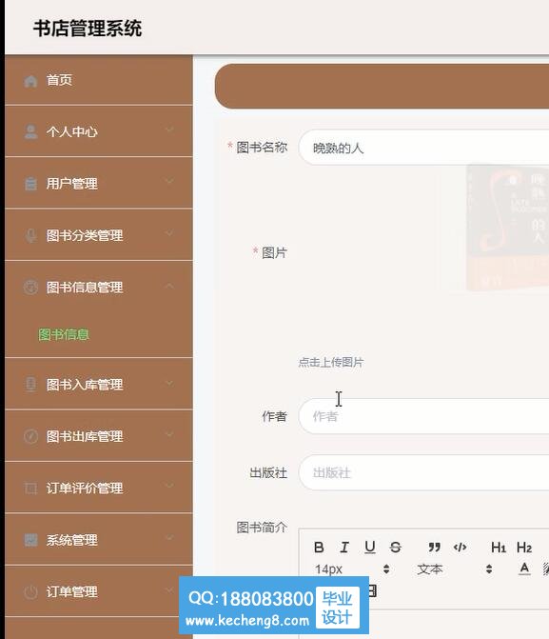This screenshot has height=639, width=549.
Task: Toggle bold formatting in the editor
Action: [319, 547]
